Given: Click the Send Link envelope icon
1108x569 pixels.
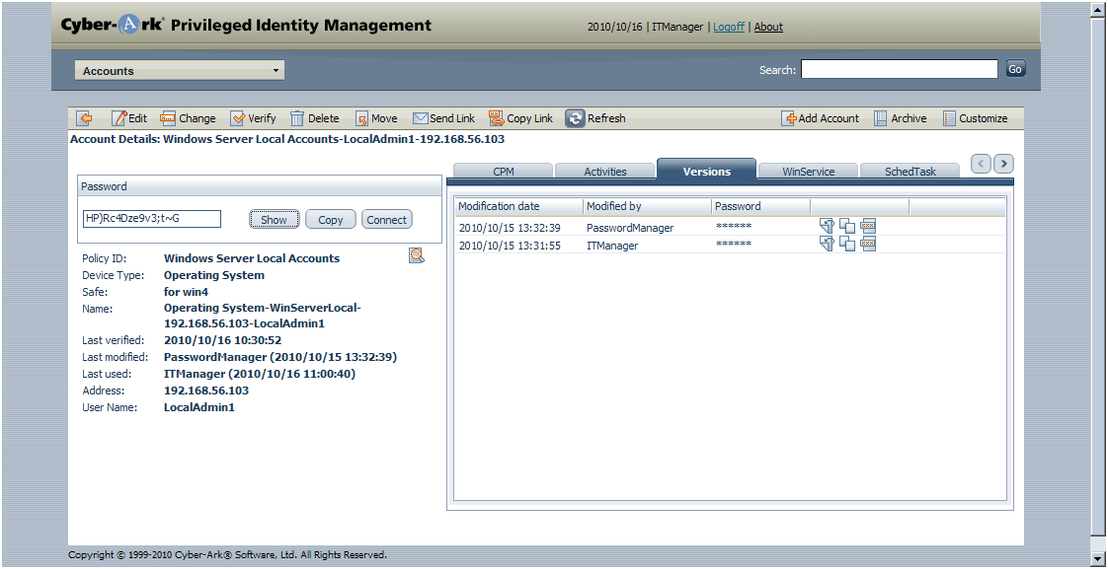Looking at the screenshot, I should (421, 118).
